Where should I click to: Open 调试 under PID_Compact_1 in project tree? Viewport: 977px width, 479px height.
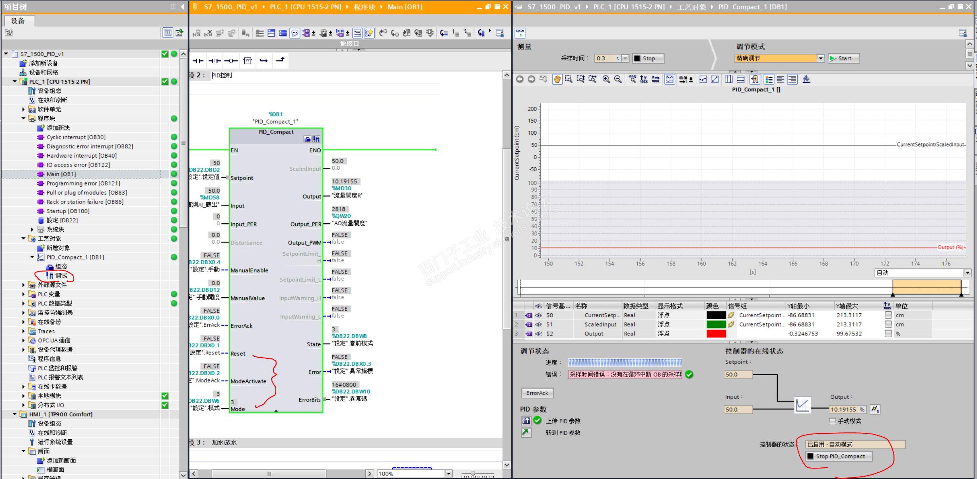pyautogui.click(x=61, y=275)
